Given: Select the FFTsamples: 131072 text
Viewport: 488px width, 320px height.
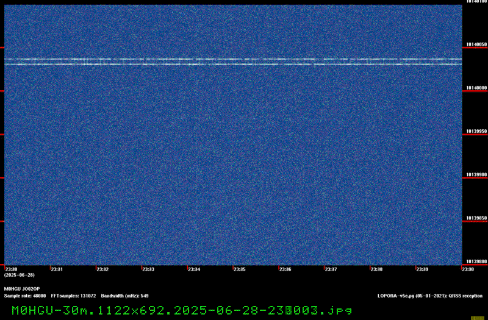Looking at the screenshot, I should tap(73, 296).
